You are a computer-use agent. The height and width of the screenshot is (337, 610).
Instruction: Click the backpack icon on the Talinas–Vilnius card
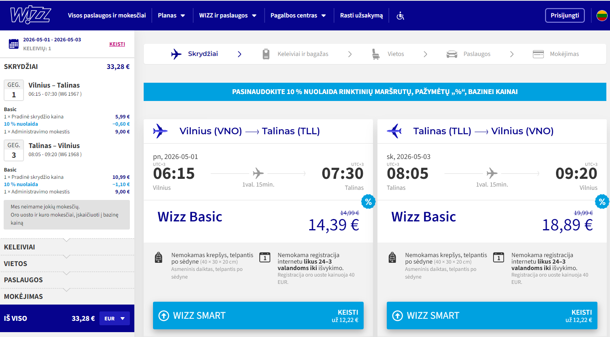coord(393,257)
